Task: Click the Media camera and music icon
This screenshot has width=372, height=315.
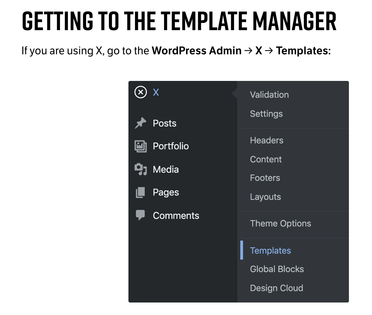Action: pos(141,169)
